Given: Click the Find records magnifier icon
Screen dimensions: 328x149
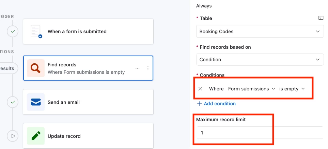Looking at the screenshot, I should [36, 68].
